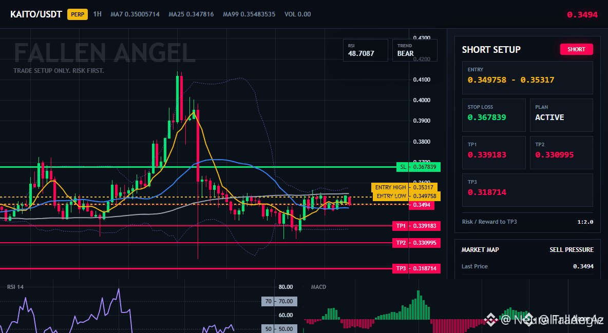Click the TP1 0.339183 card
The image size is (608, 333).
(x=493, y=152)
